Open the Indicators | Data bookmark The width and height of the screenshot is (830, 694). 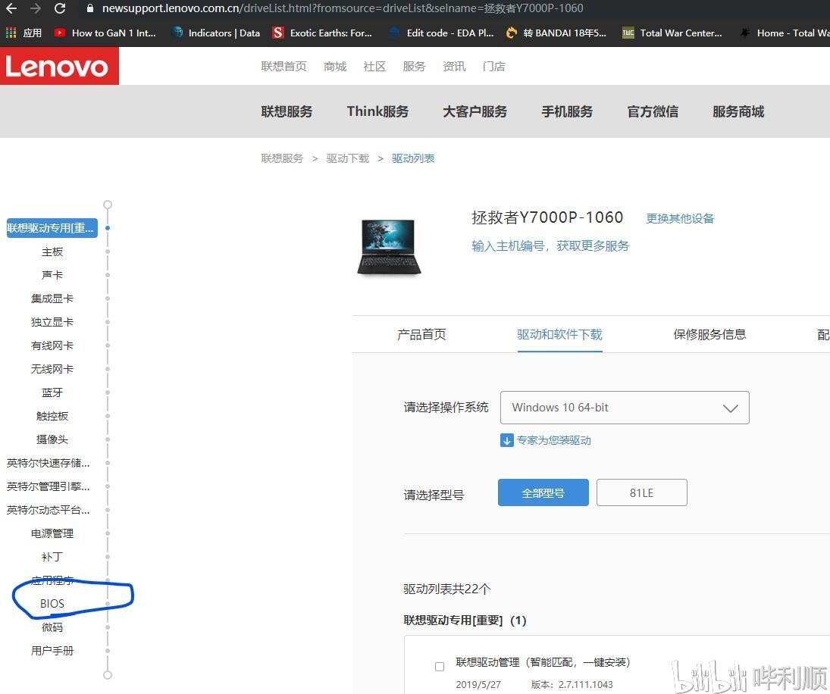[217, 33]
